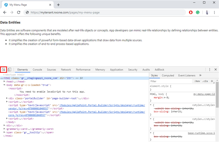The image size is (219, 142).
Task: Open my-menu-page:12 stylesheet link
Action: [x=204, y=94]
